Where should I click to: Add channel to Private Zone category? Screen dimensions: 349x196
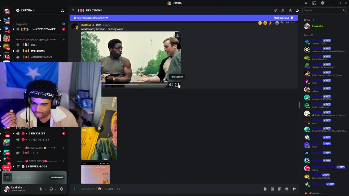[64, 148]
